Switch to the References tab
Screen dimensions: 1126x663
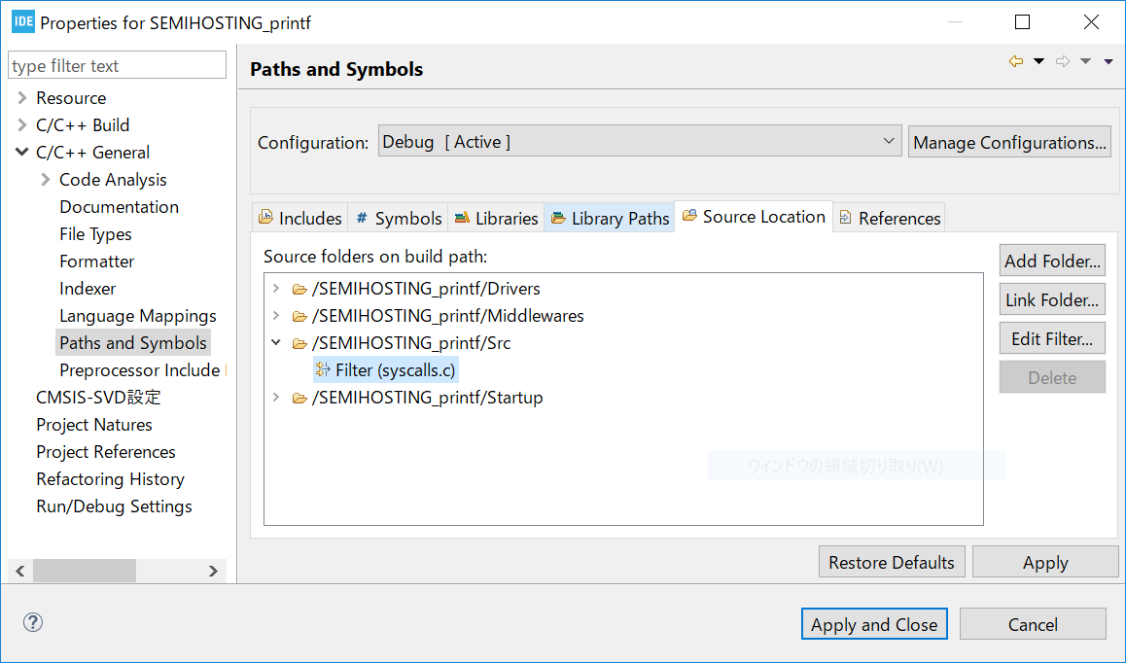[x=889, y=217]
